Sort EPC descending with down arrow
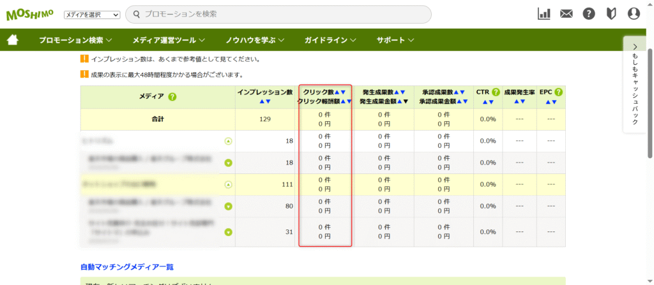The width and height of the screenshot is (654, 285). click(554, 101)
